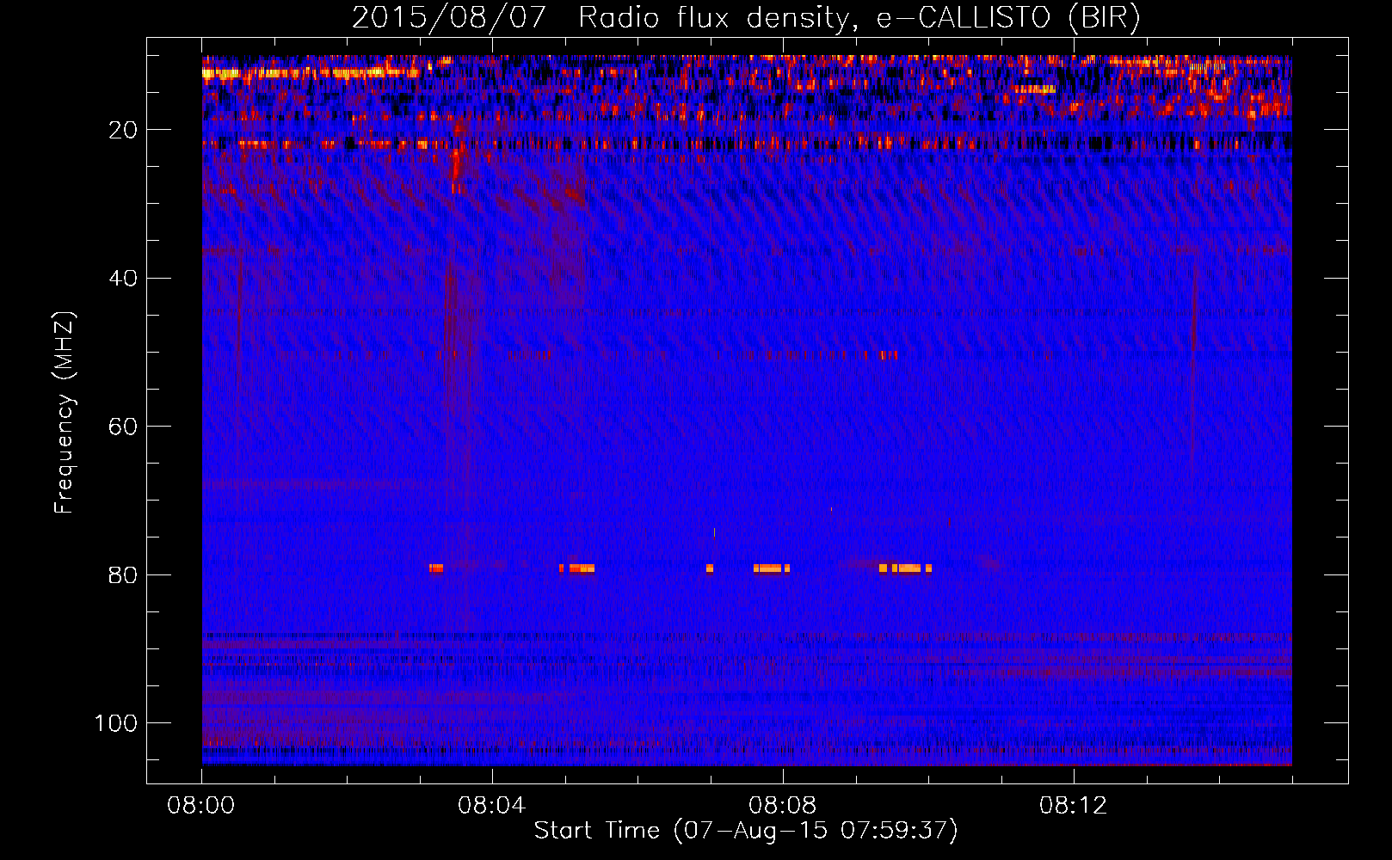
Task: Click the plot title '2015/08/07 Radio flux density'
Action: [x=746, y=18]
